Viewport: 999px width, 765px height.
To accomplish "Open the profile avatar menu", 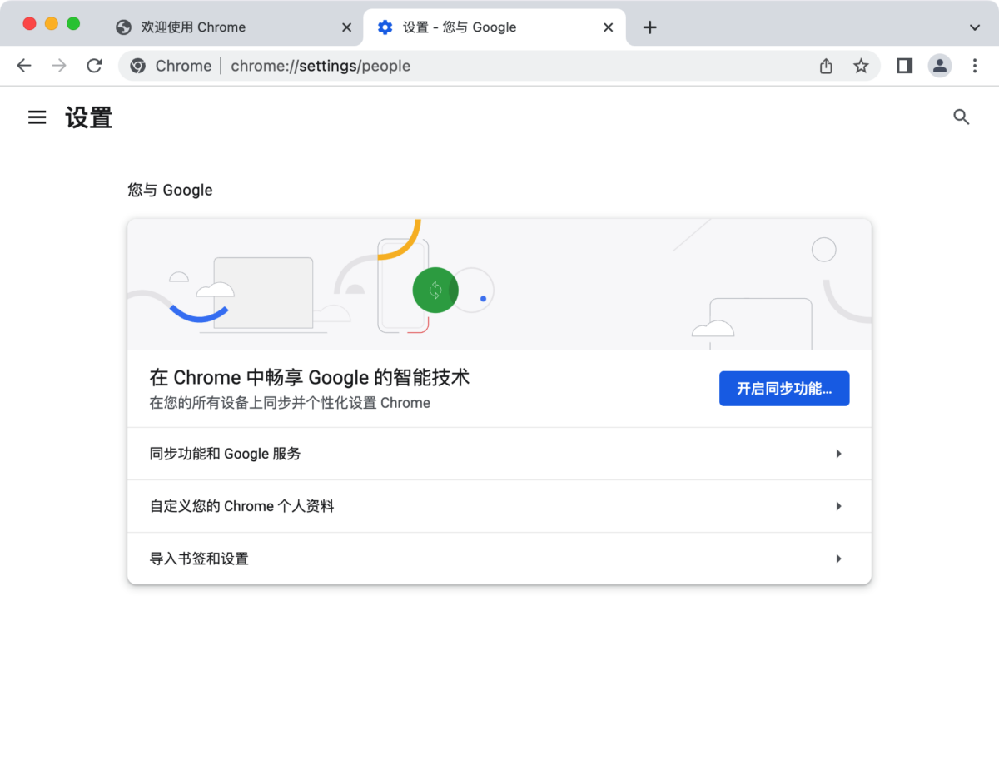I will (940, 66).
